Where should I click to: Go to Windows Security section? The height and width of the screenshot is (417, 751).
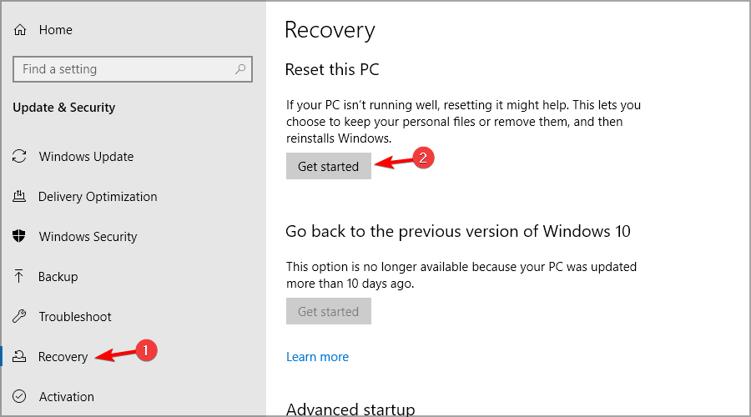click(88, 237)
